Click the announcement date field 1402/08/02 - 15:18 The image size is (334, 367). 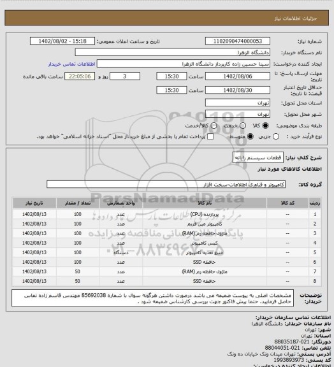(62, 41)
